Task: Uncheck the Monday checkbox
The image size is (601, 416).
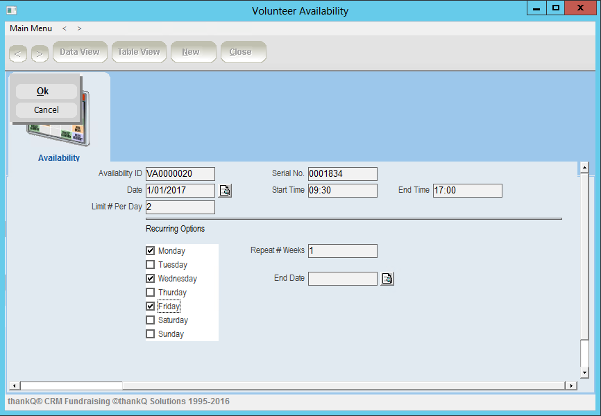Action: pos(151,251)
